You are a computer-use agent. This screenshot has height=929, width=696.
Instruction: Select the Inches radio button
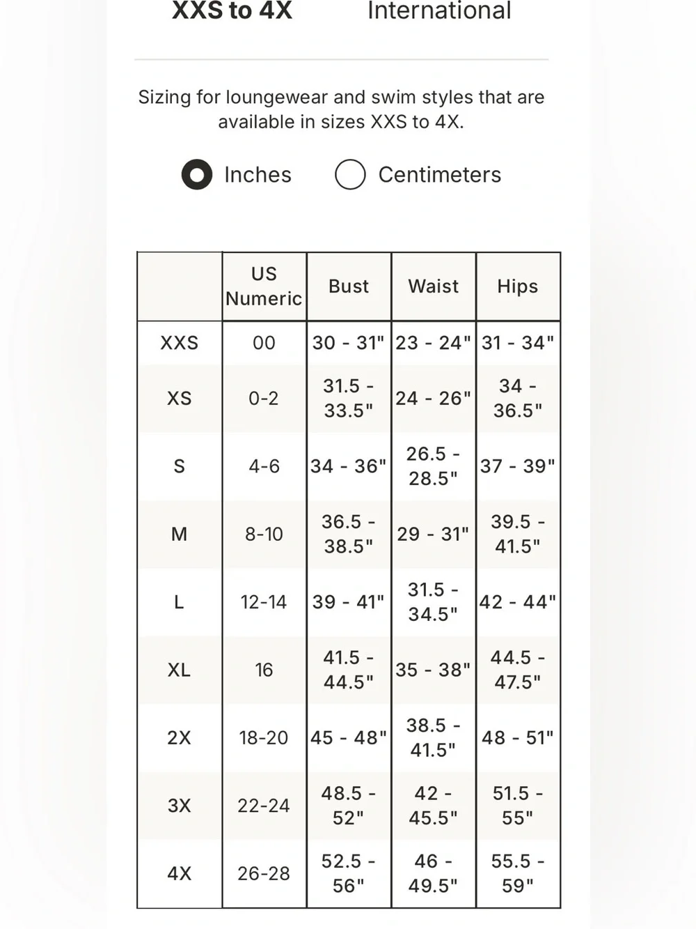click(x=197, y=174)
